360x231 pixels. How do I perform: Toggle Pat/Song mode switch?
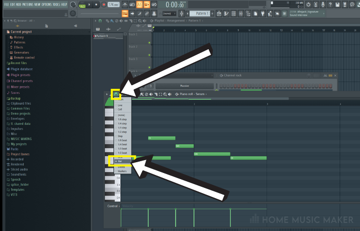point(82,5)
